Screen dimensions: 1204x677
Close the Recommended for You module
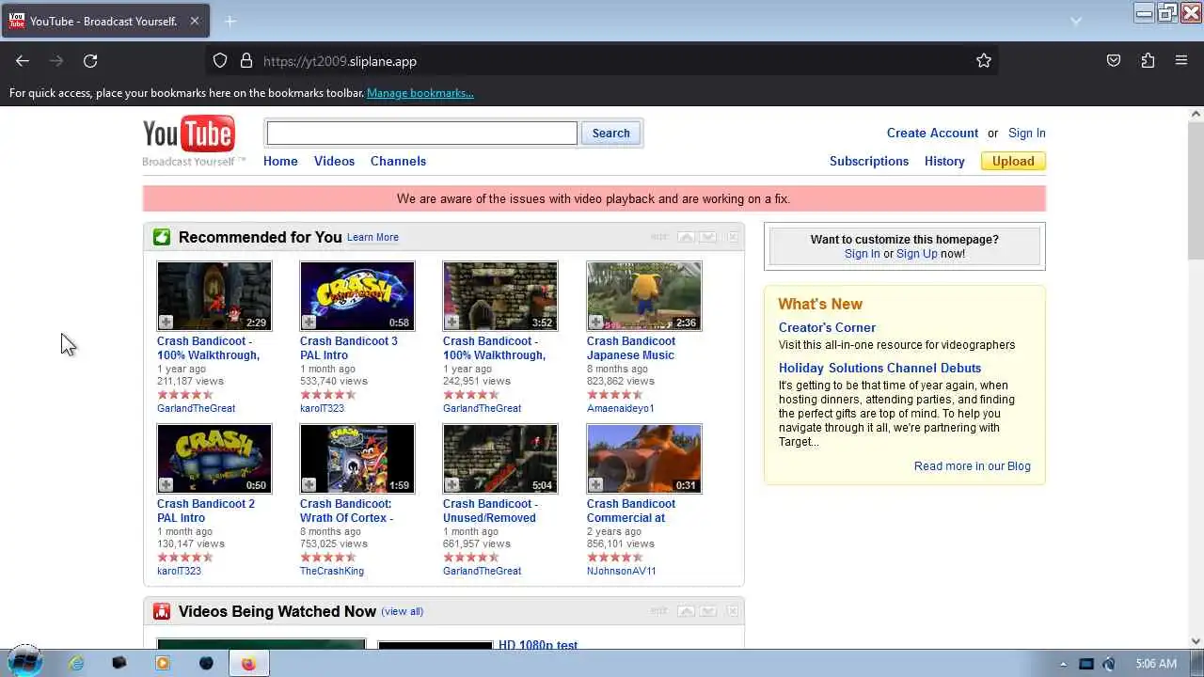(733, 237)
